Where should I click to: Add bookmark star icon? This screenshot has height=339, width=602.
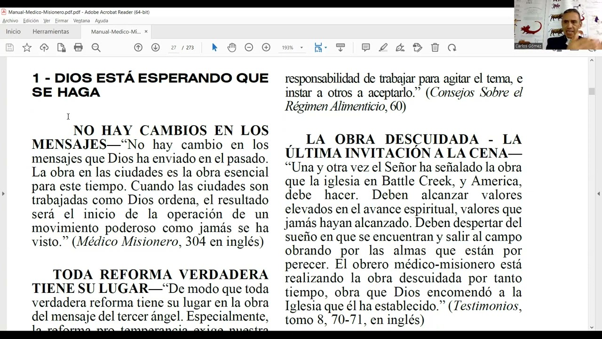coord(27,48)
